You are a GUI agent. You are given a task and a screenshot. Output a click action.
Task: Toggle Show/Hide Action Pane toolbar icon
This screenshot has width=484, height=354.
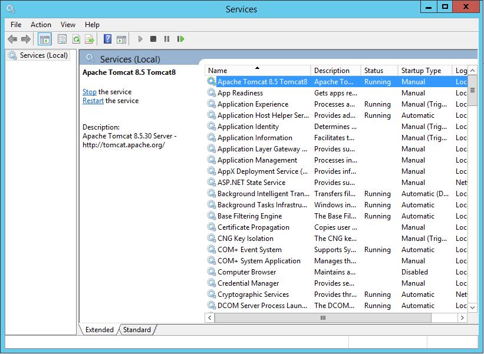click(x=121, y=39)
